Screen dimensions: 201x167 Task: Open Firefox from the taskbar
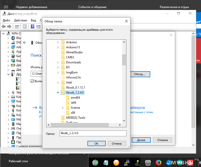[x=159, y=163]
